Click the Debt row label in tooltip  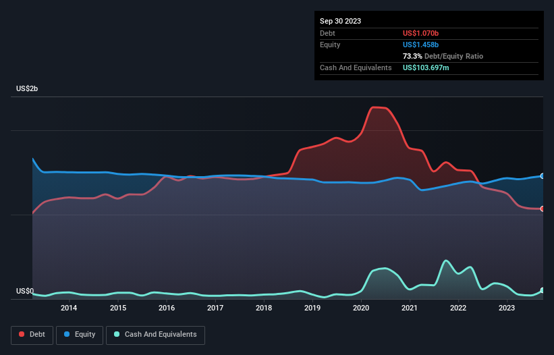coord(327,33)
